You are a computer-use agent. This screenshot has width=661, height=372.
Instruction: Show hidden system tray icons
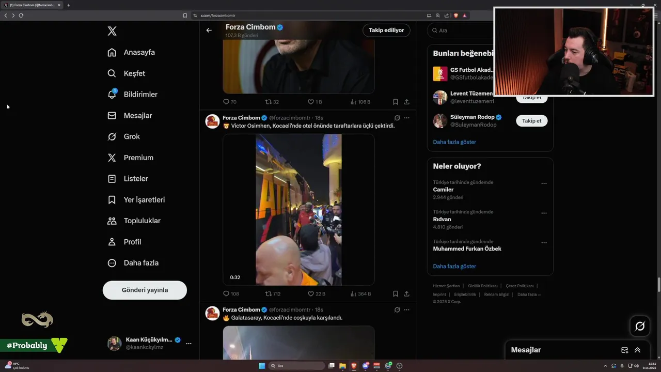tap(605, 366)
